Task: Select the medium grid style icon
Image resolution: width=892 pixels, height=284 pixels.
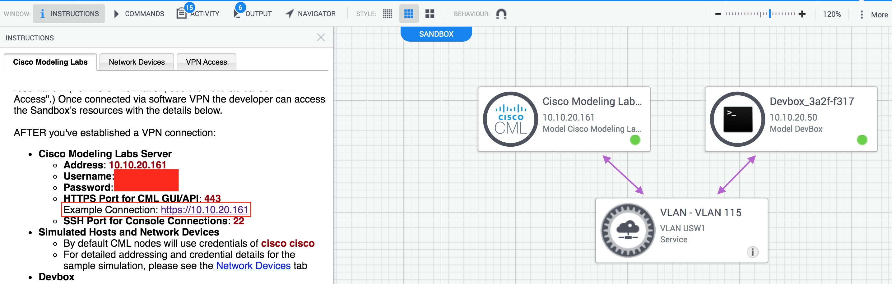Action: [409, 14]
